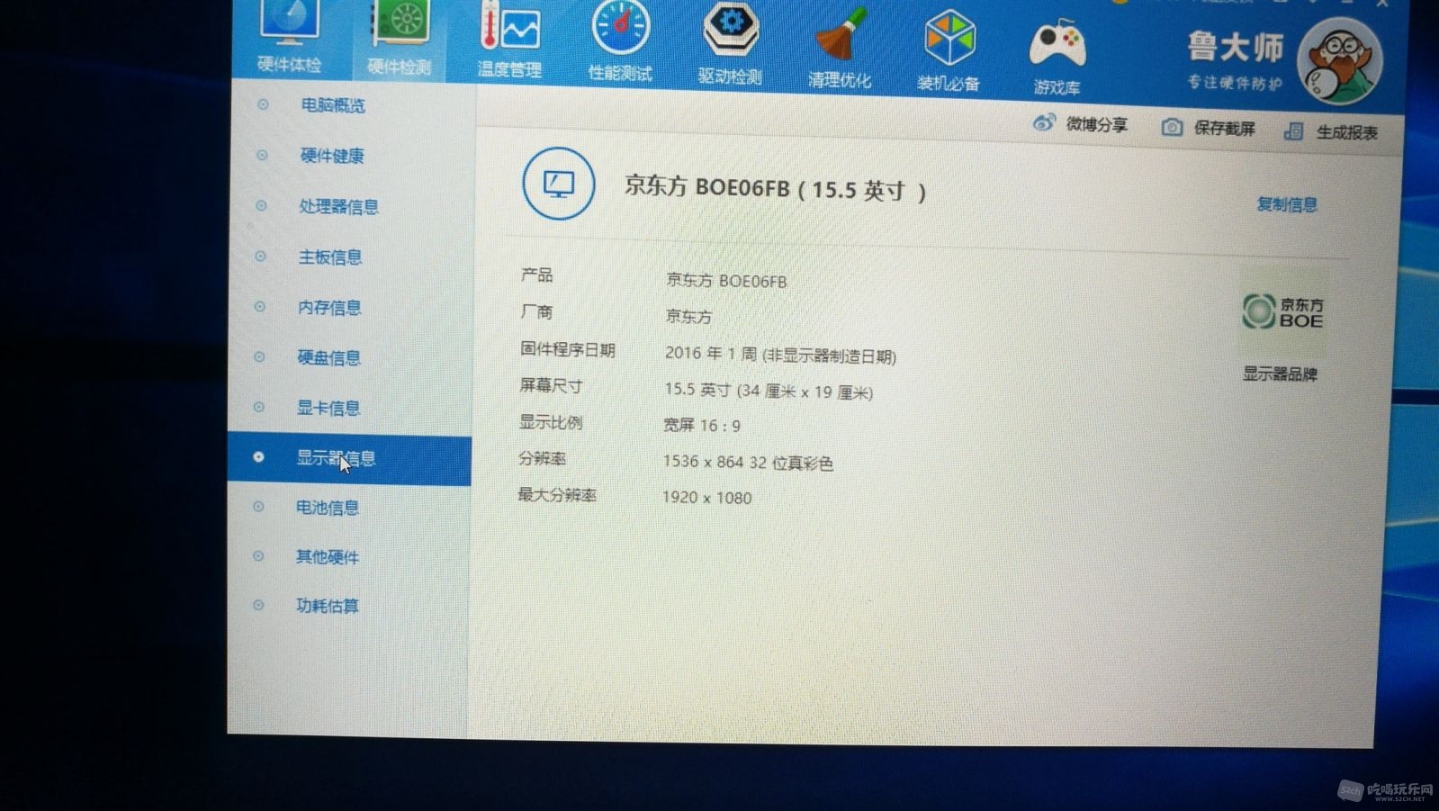Click the 鲁大师 avatar portrait
This screenshot has height=811, width=1439.
1339,61
